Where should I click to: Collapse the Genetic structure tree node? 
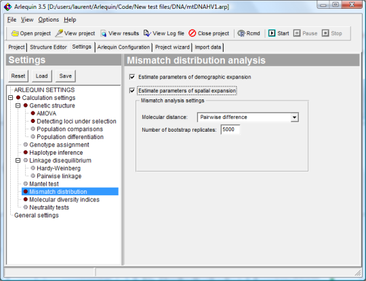[18, 105]
